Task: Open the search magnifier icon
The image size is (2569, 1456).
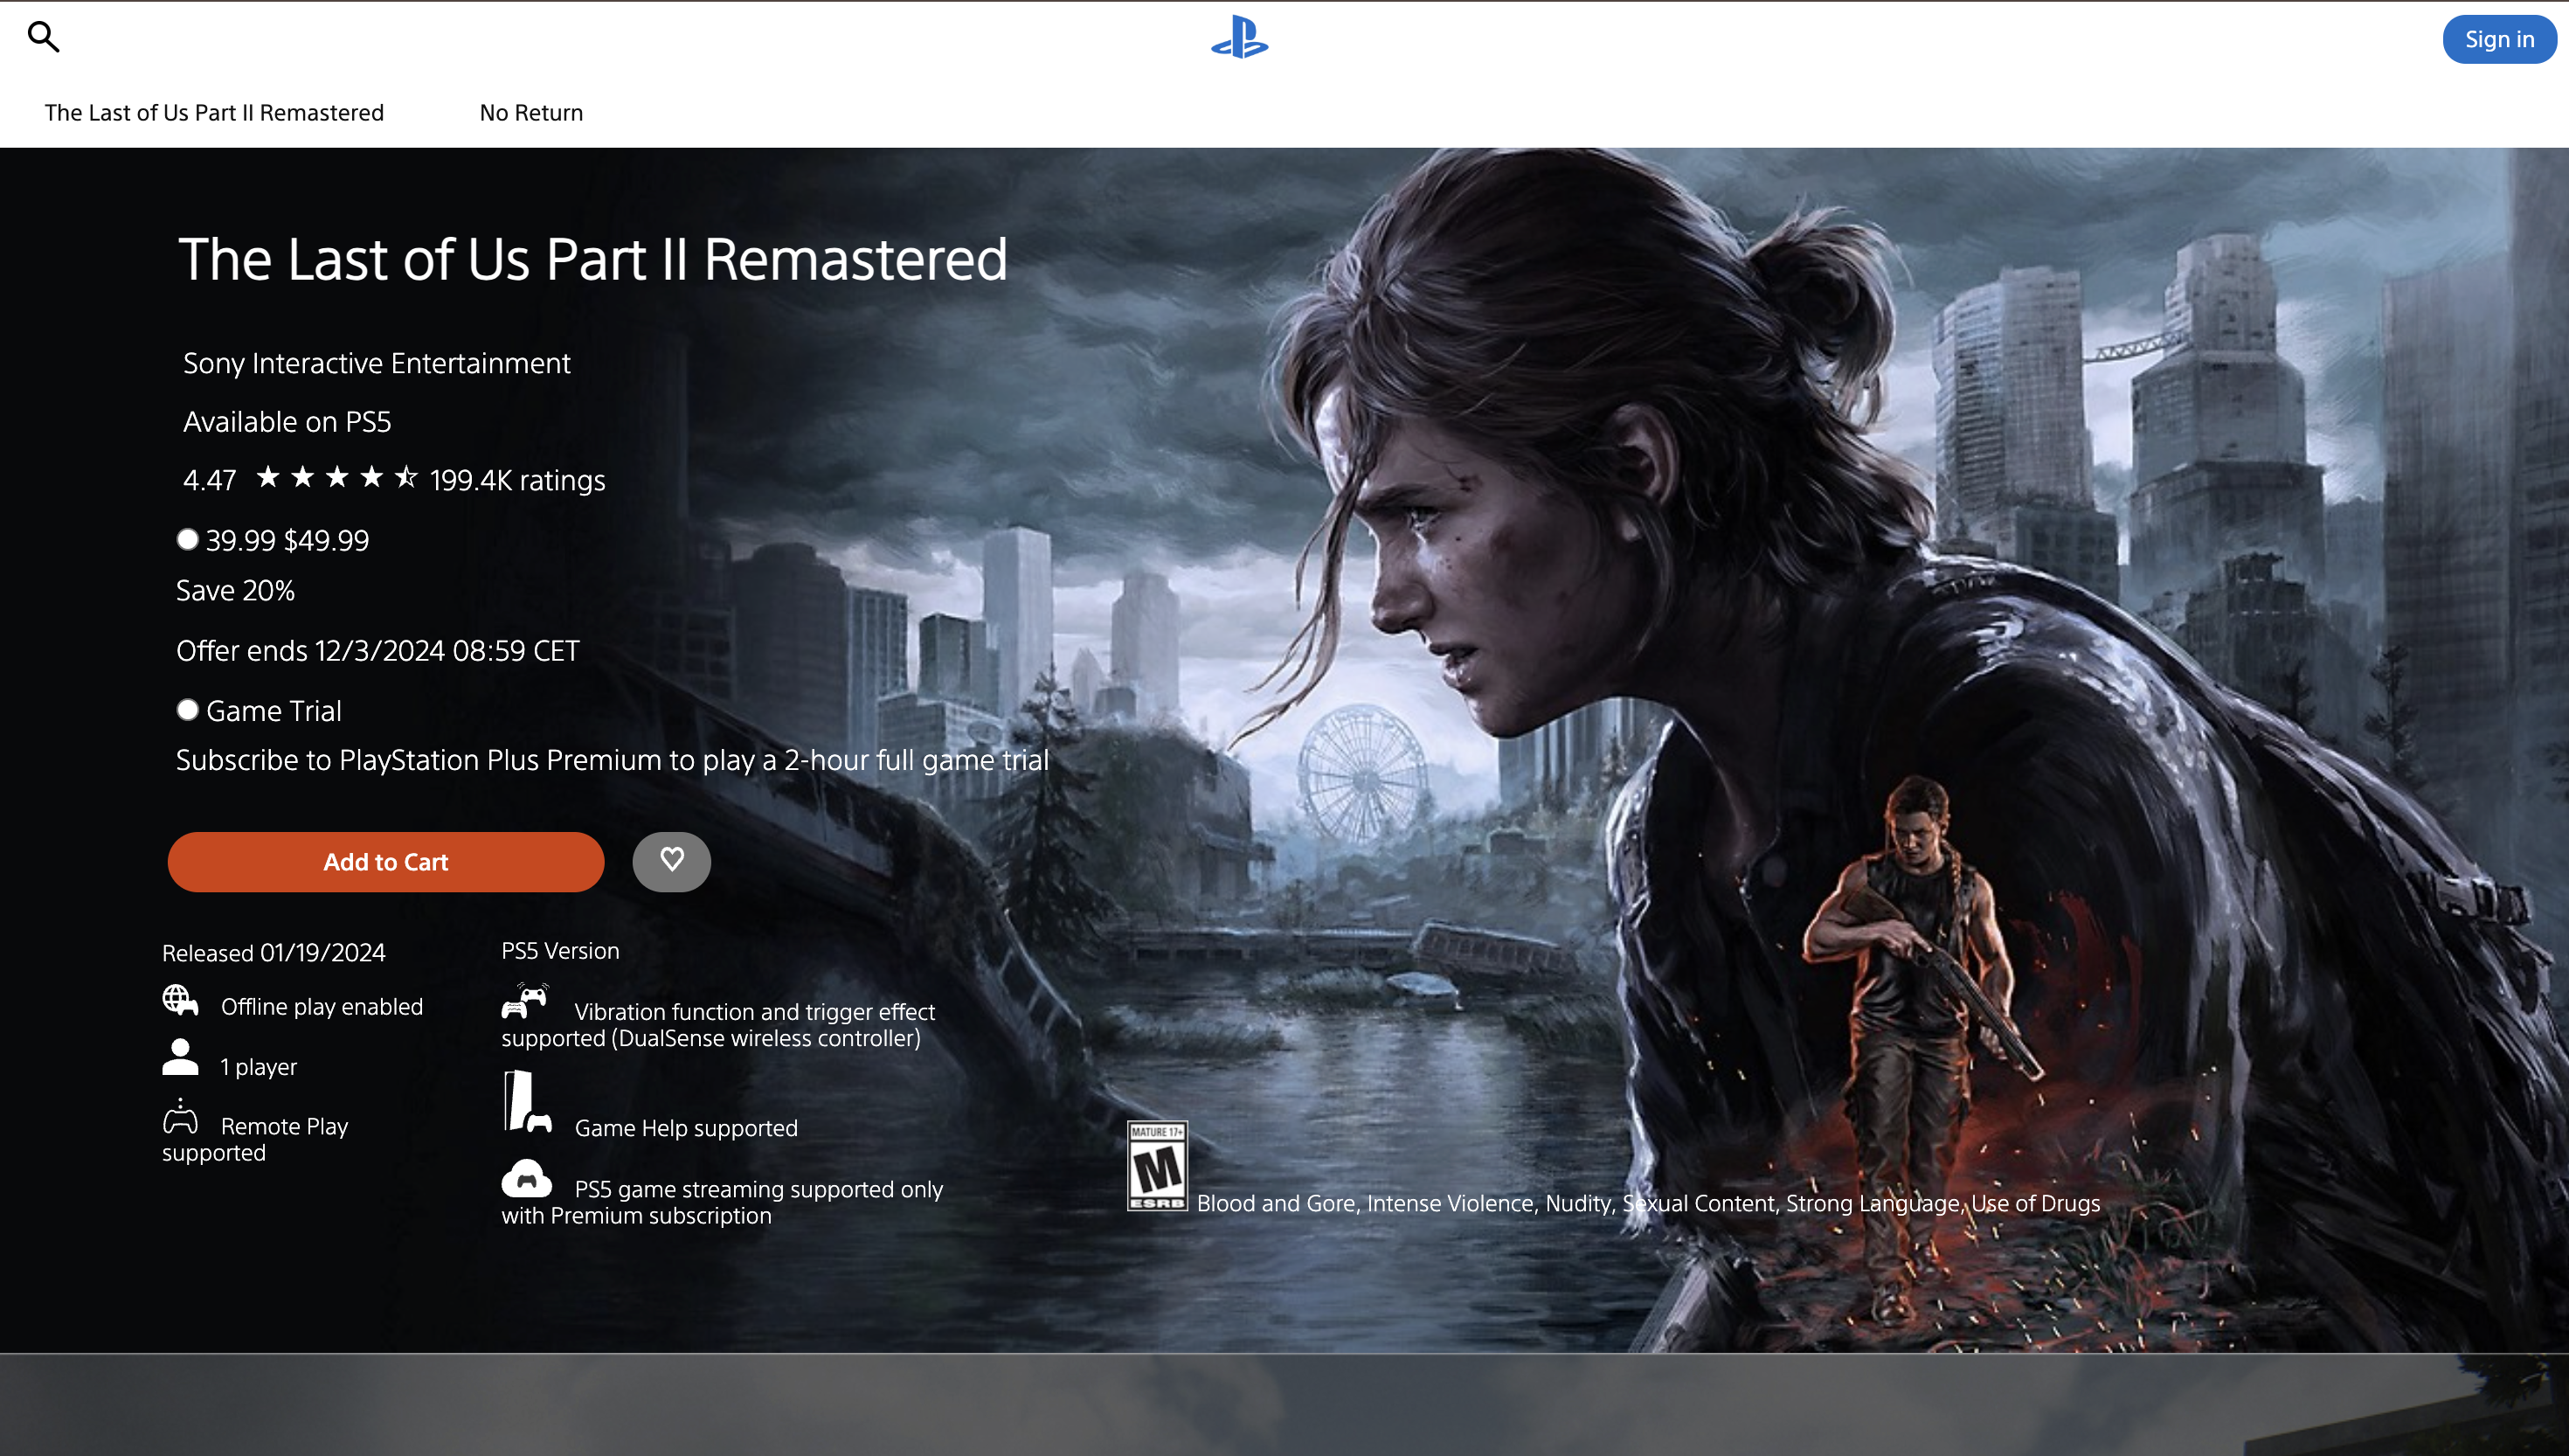Action: (44, 37)
